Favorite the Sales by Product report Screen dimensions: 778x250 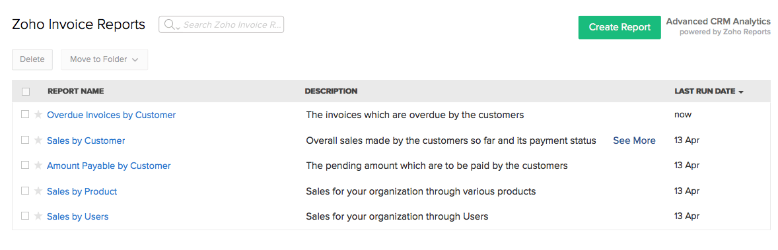(38, 191)
